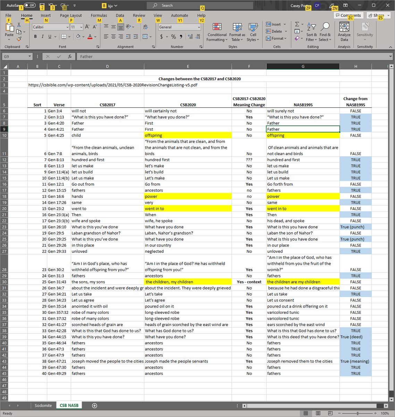Viewport: 395px width, 417px height.
Task: Open the Formulas ribbon tab
Action: click(x=99, y=15)
